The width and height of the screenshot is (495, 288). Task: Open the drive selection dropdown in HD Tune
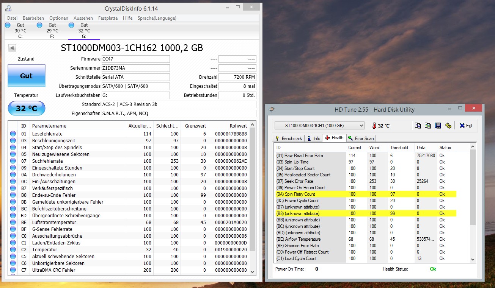pos(319,125)
